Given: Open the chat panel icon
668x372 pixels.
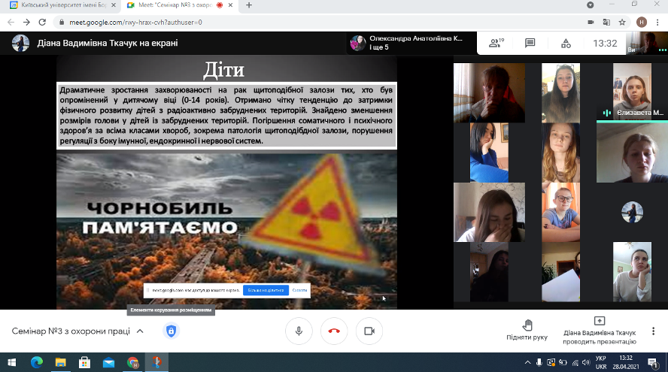Looking at the screenshot, I should [x=530, y=43].
